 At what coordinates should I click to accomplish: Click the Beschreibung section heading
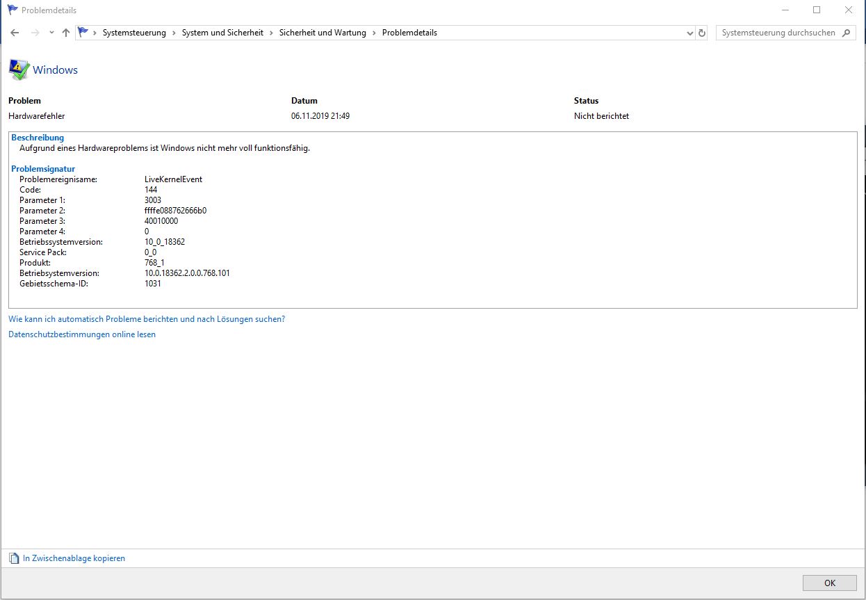pyautogui.click(x=38, y=138)
